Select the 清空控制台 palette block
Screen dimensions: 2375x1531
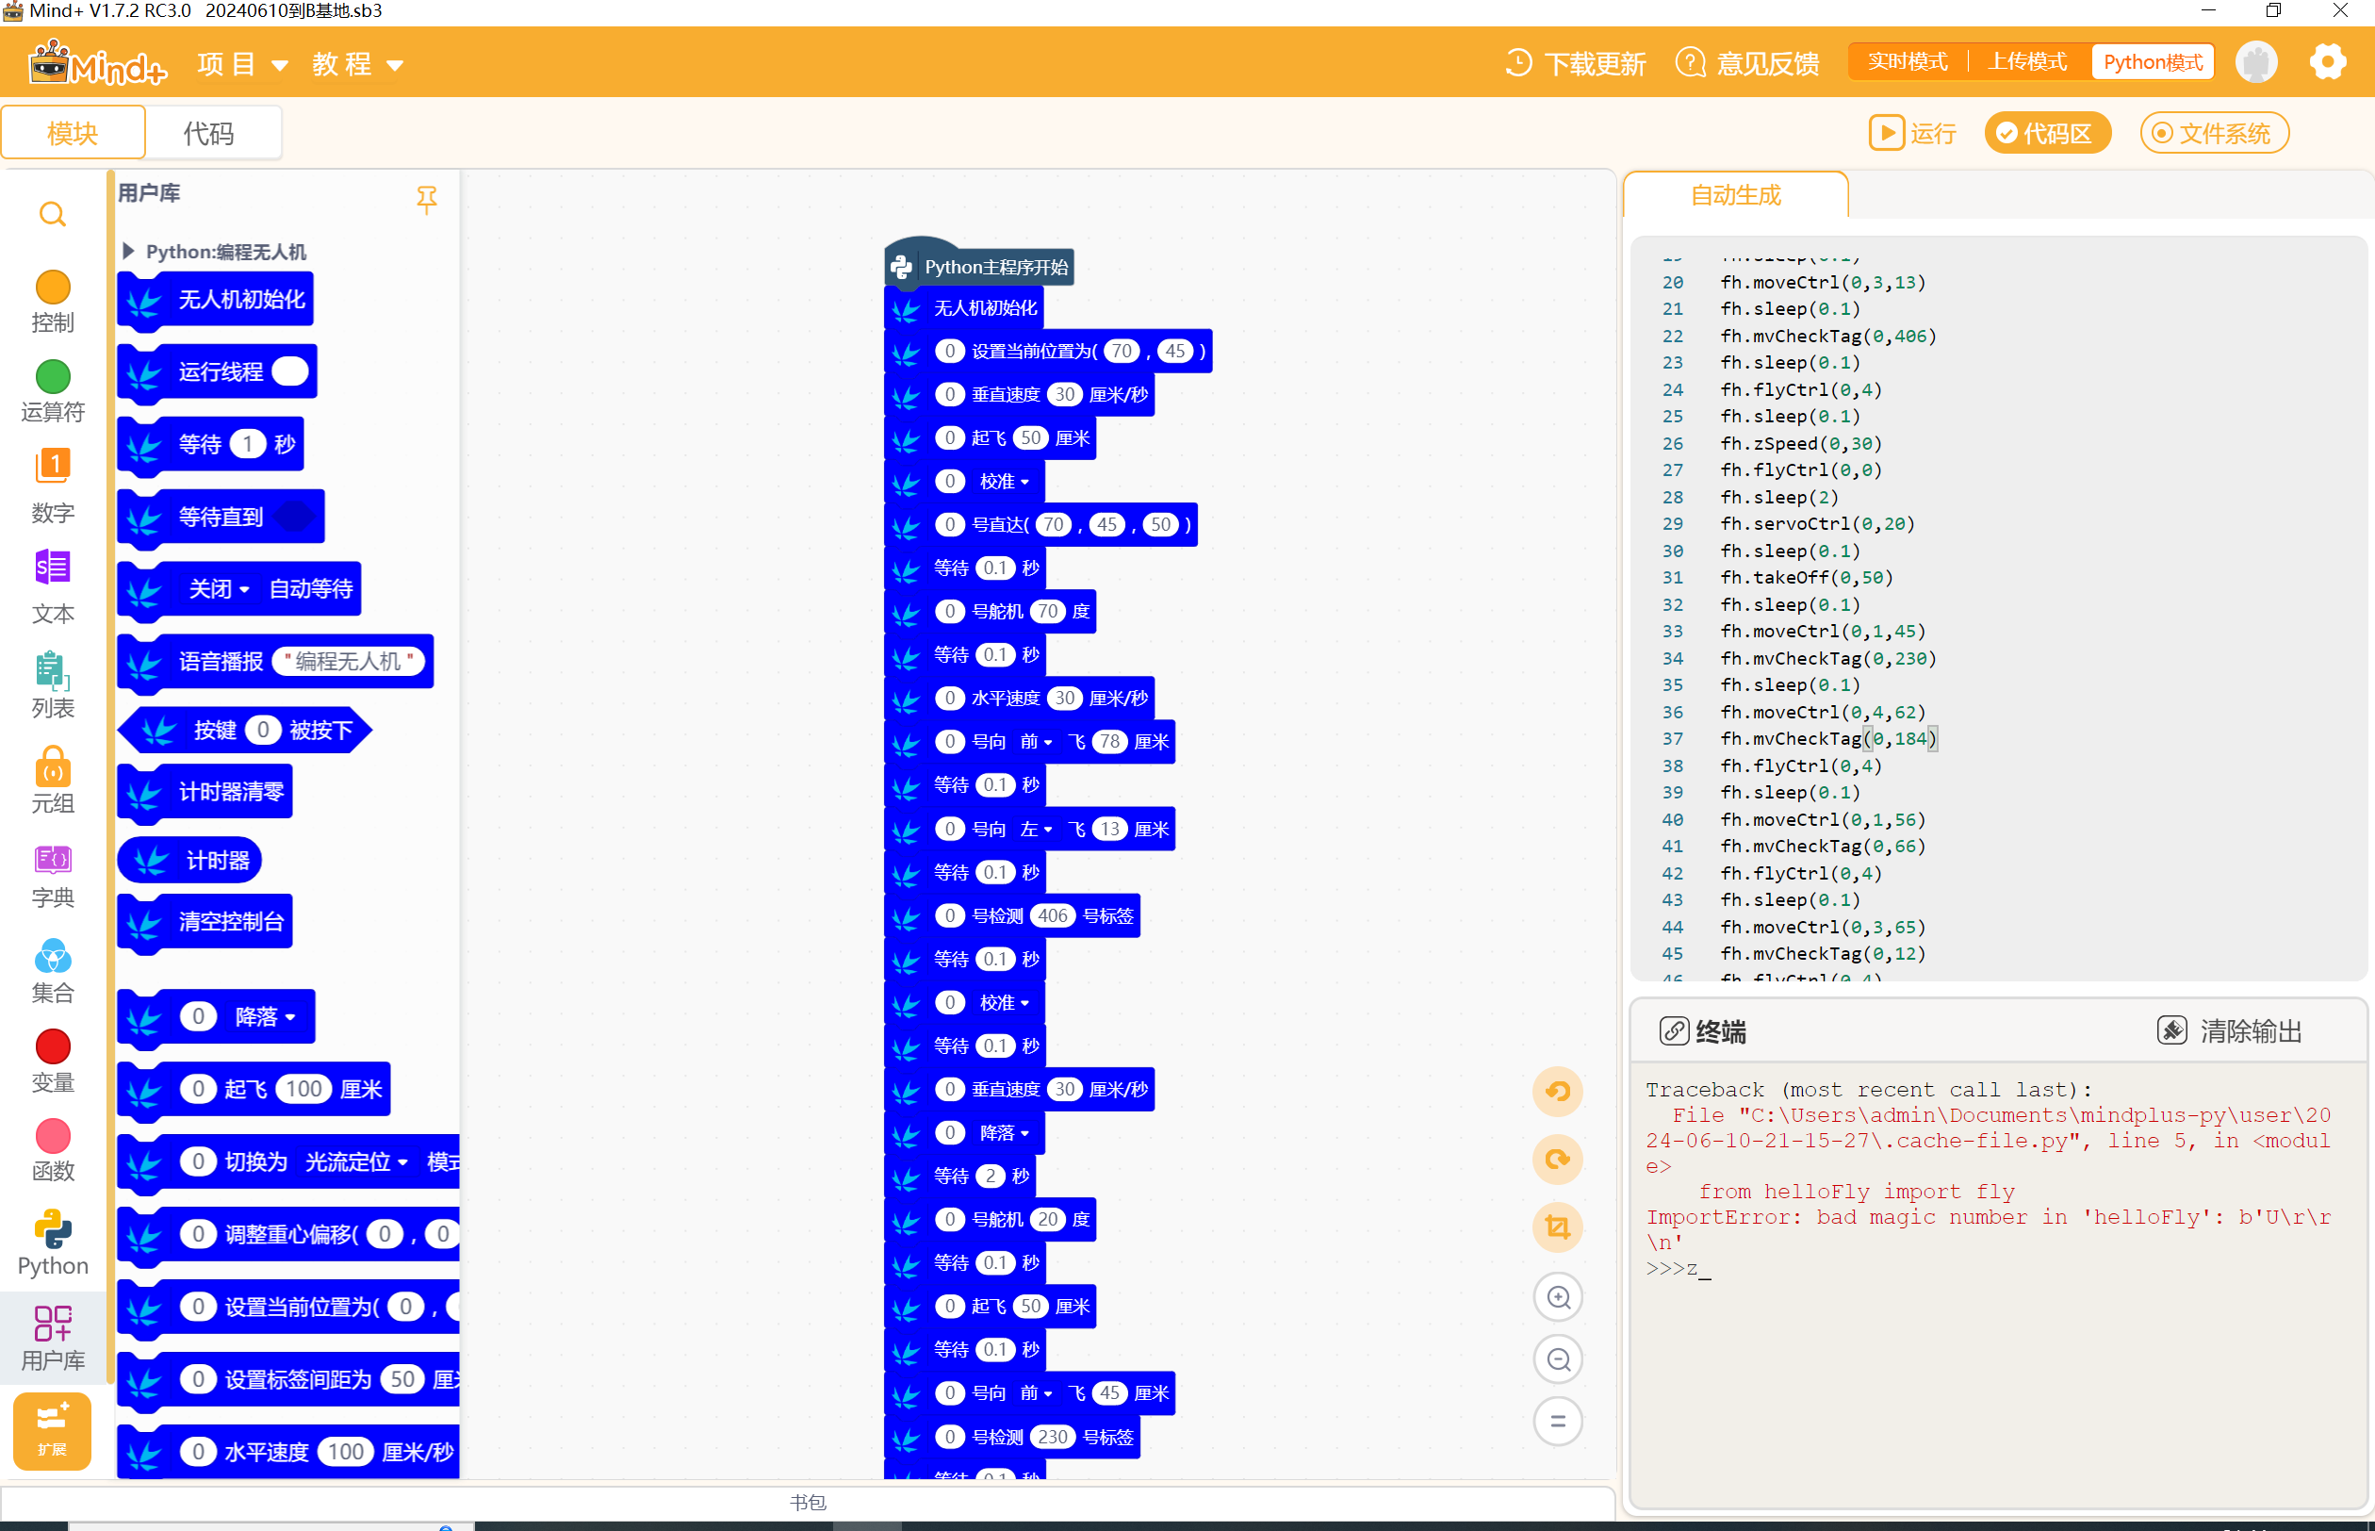click(x=205, y=923)
